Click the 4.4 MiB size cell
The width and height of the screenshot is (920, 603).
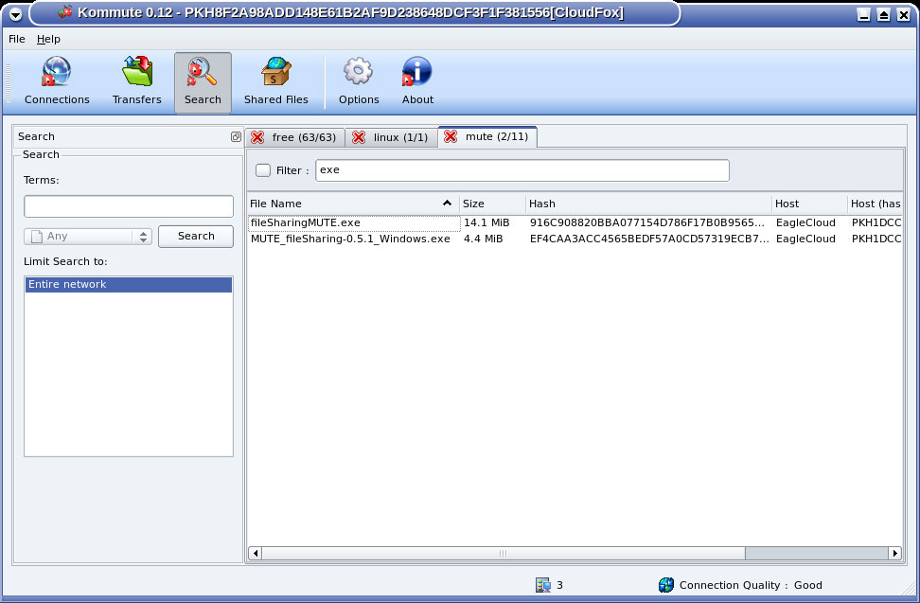[483, 239]
